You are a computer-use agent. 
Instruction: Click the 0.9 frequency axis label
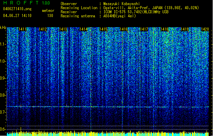click(x=3, y=78)
